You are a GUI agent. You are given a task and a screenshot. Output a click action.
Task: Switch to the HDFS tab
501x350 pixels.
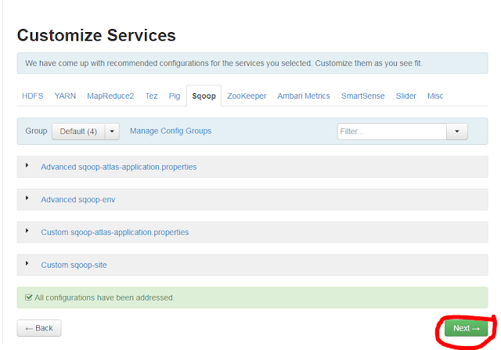click(x=33, y=96)
